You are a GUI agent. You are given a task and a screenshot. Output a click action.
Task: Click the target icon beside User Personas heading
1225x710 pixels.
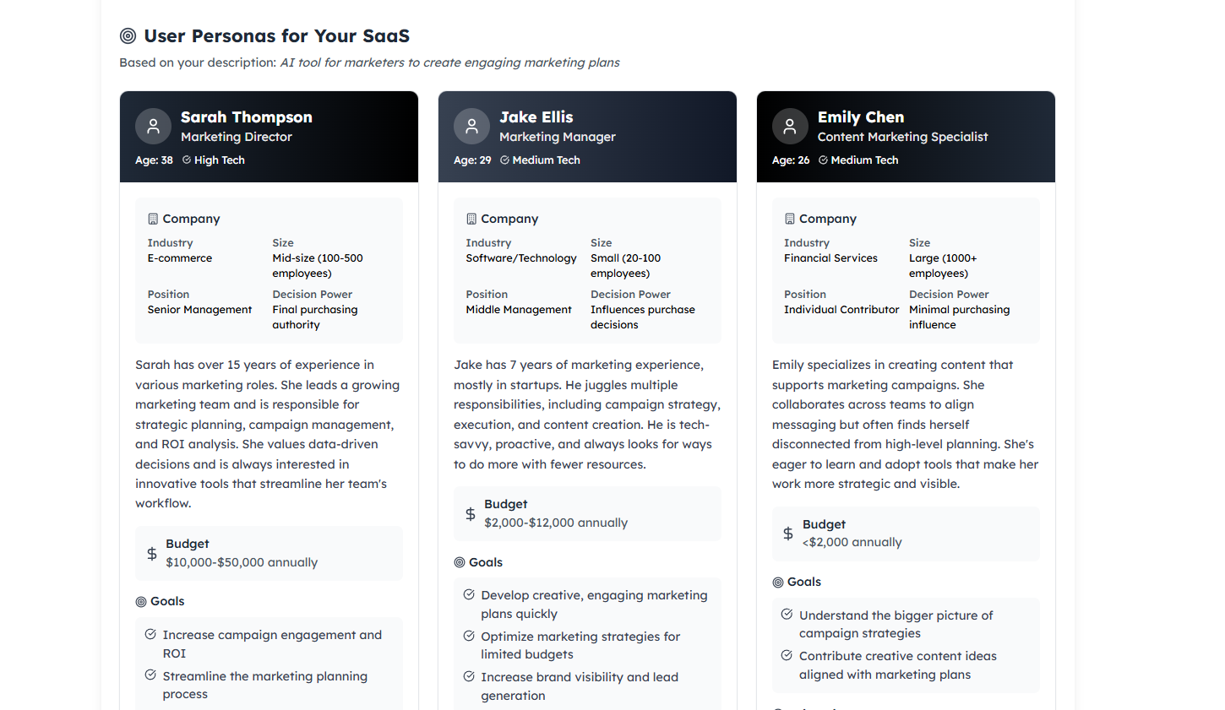(x=128, y=36)
